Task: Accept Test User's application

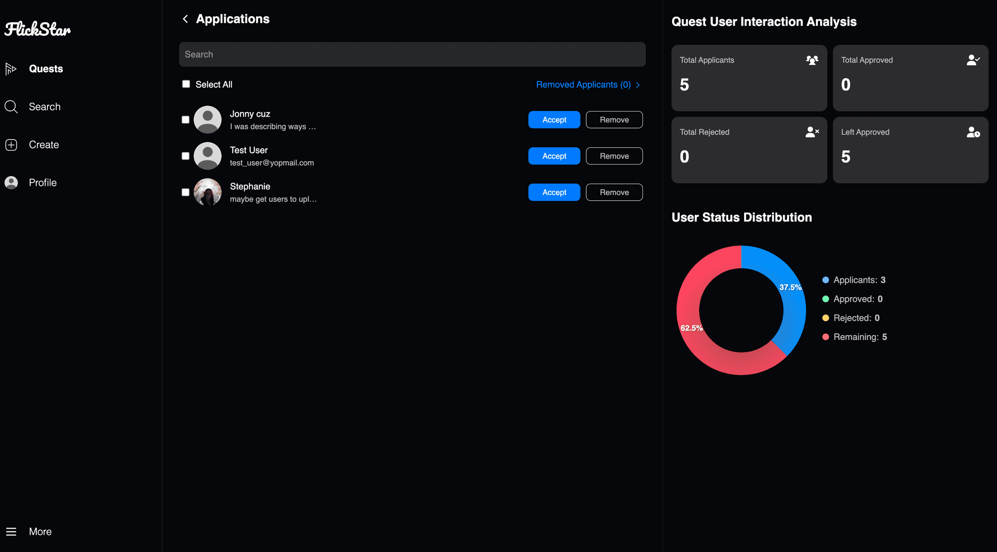Action: [554, 156]
